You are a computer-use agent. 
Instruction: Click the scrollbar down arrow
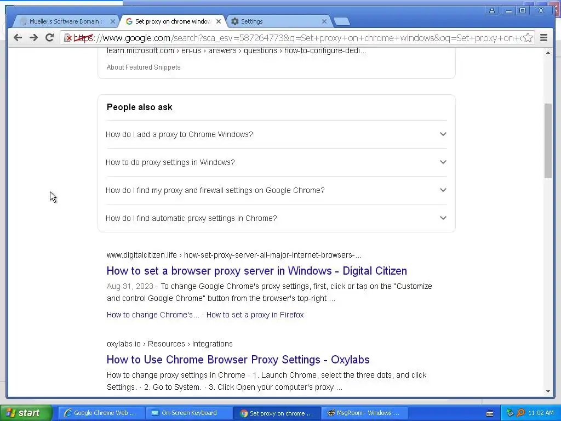(548, 391)
